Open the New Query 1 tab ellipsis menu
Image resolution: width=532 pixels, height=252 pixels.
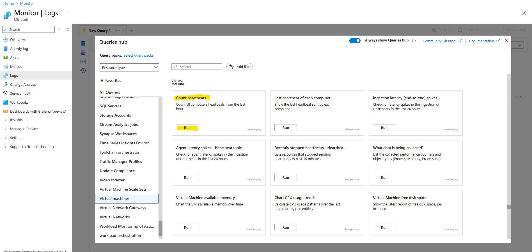(x=118, y=31)
